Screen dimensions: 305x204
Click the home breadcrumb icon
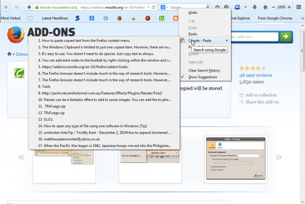(x=9, y=54)
